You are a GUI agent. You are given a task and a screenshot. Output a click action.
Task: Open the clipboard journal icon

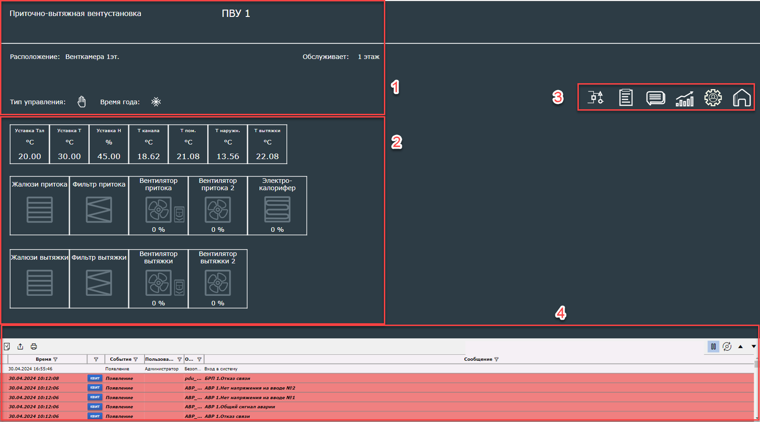[x=625, y=97]
